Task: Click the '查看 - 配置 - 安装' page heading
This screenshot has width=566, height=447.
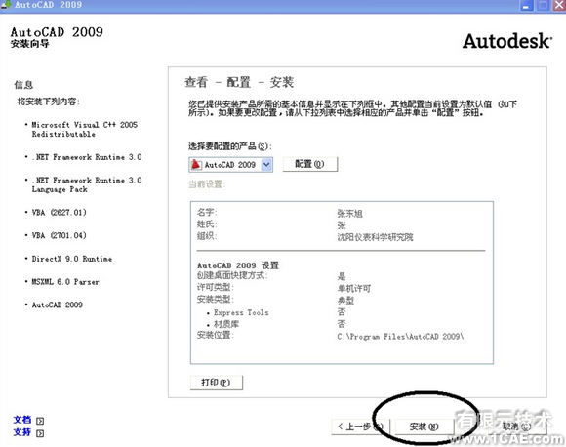Action: (239, 82)
